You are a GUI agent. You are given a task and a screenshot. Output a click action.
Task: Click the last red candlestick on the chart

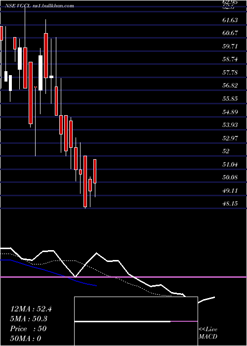[95, 171]
